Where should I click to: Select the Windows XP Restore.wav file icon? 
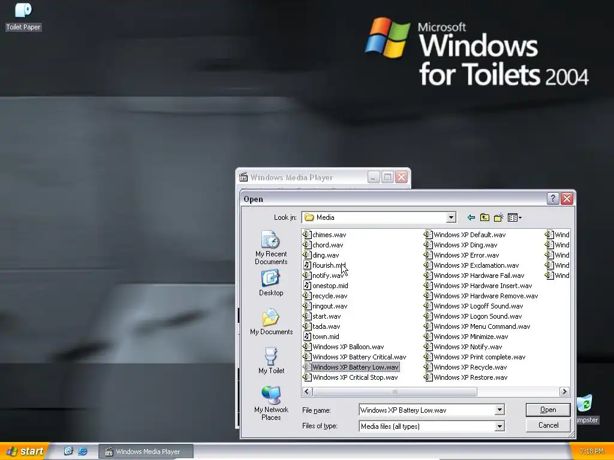[x=428, y=377]
